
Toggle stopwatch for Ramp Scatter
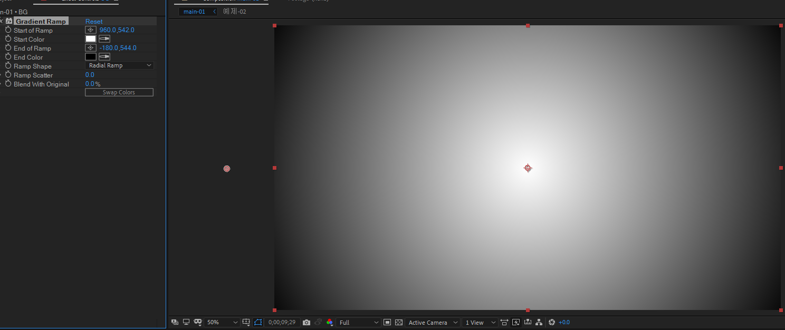(8, 75)
